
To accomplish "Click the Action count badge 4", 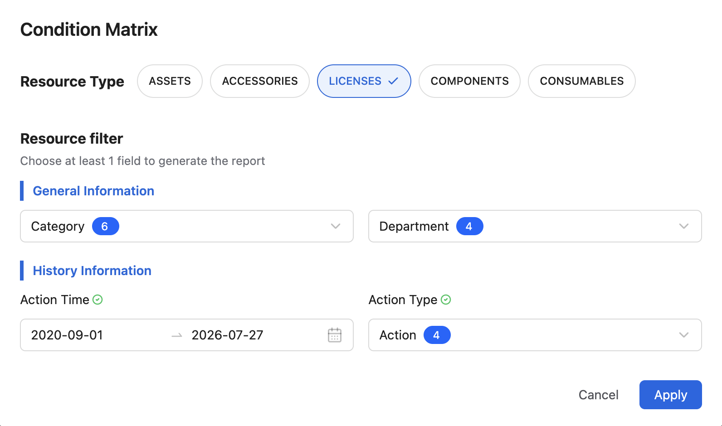I will tap(437, 335).
